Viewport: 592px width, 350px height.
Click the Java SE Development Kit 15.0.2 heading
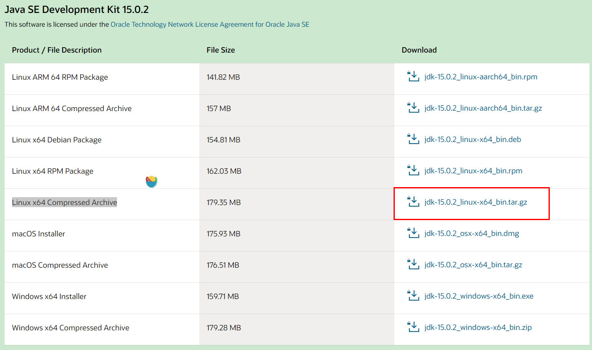click(76, 9)
